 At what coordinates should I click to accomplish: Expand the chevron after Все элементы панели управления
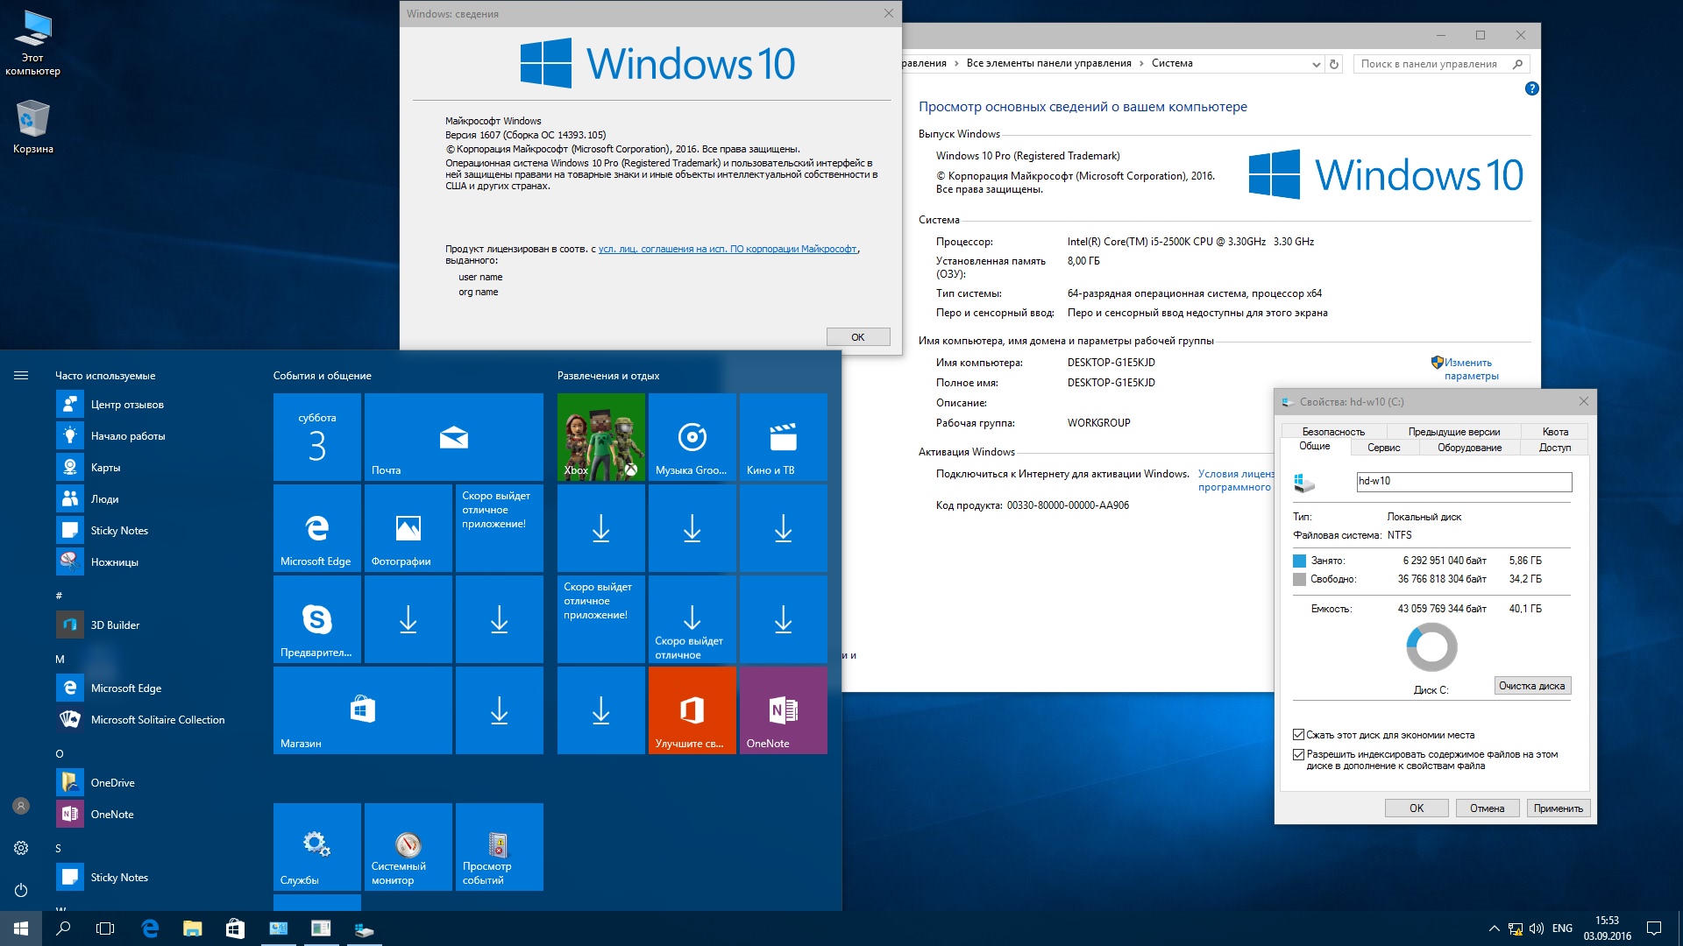pyautogui.click(x=1141, y=63)
